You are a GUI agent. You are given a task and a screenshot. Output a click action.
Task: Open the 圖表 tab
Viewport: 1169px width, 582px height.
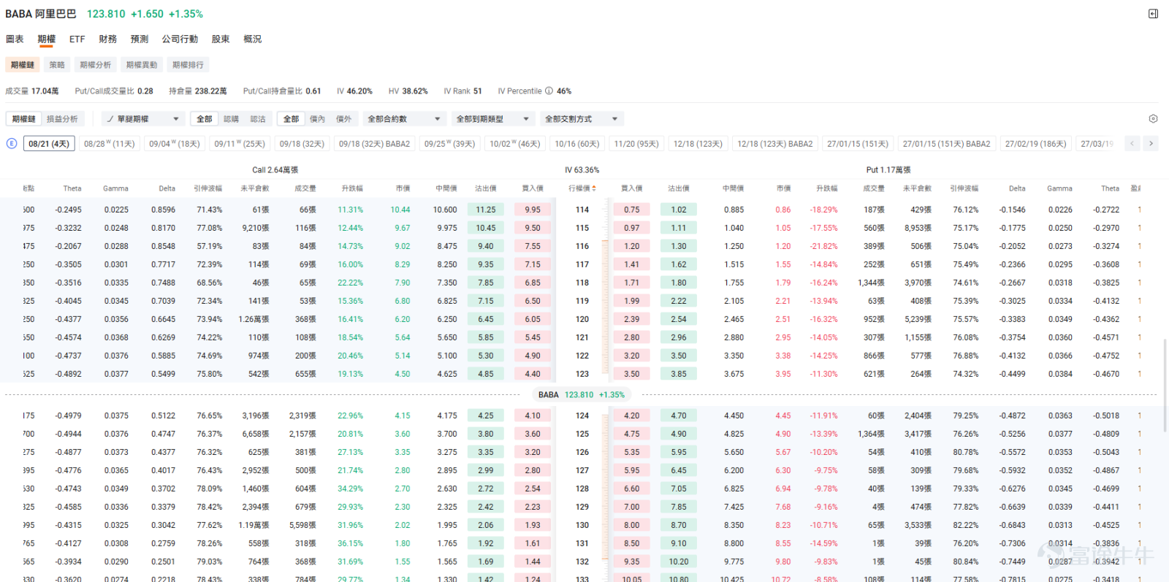coord(15,39)
